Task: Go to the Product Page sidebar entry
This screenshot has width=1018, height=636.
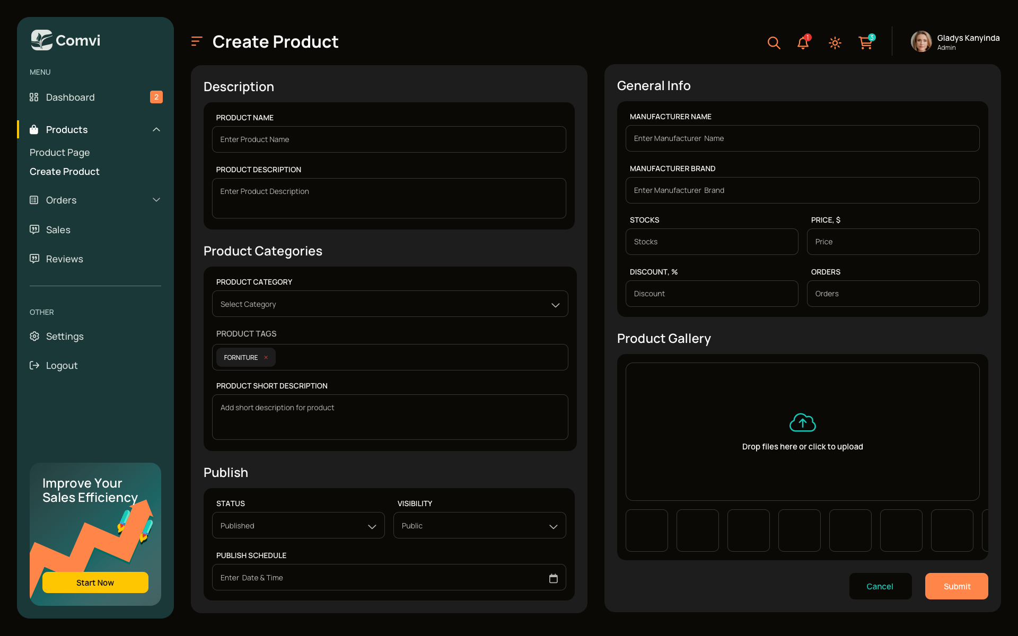Action: (x=59, y=152)
